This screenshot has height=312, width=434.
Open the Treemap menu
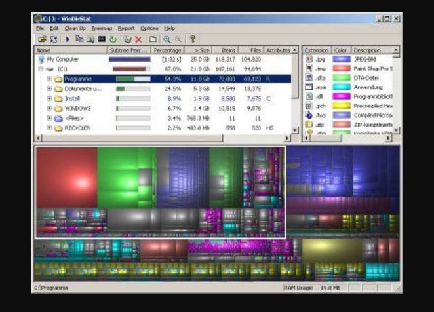coord(102,29)
